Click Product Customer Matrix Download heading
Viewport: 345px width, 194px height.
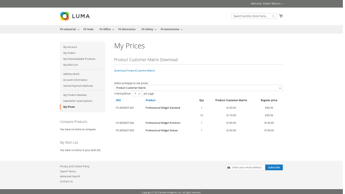coord(146,60)
